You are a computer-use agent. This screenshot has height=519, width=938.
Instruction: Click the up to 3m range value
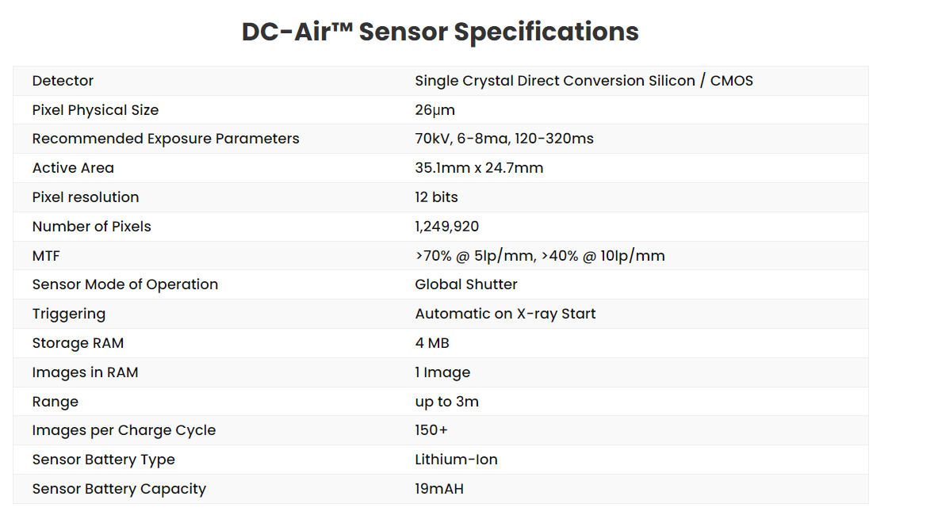[447, 402]
